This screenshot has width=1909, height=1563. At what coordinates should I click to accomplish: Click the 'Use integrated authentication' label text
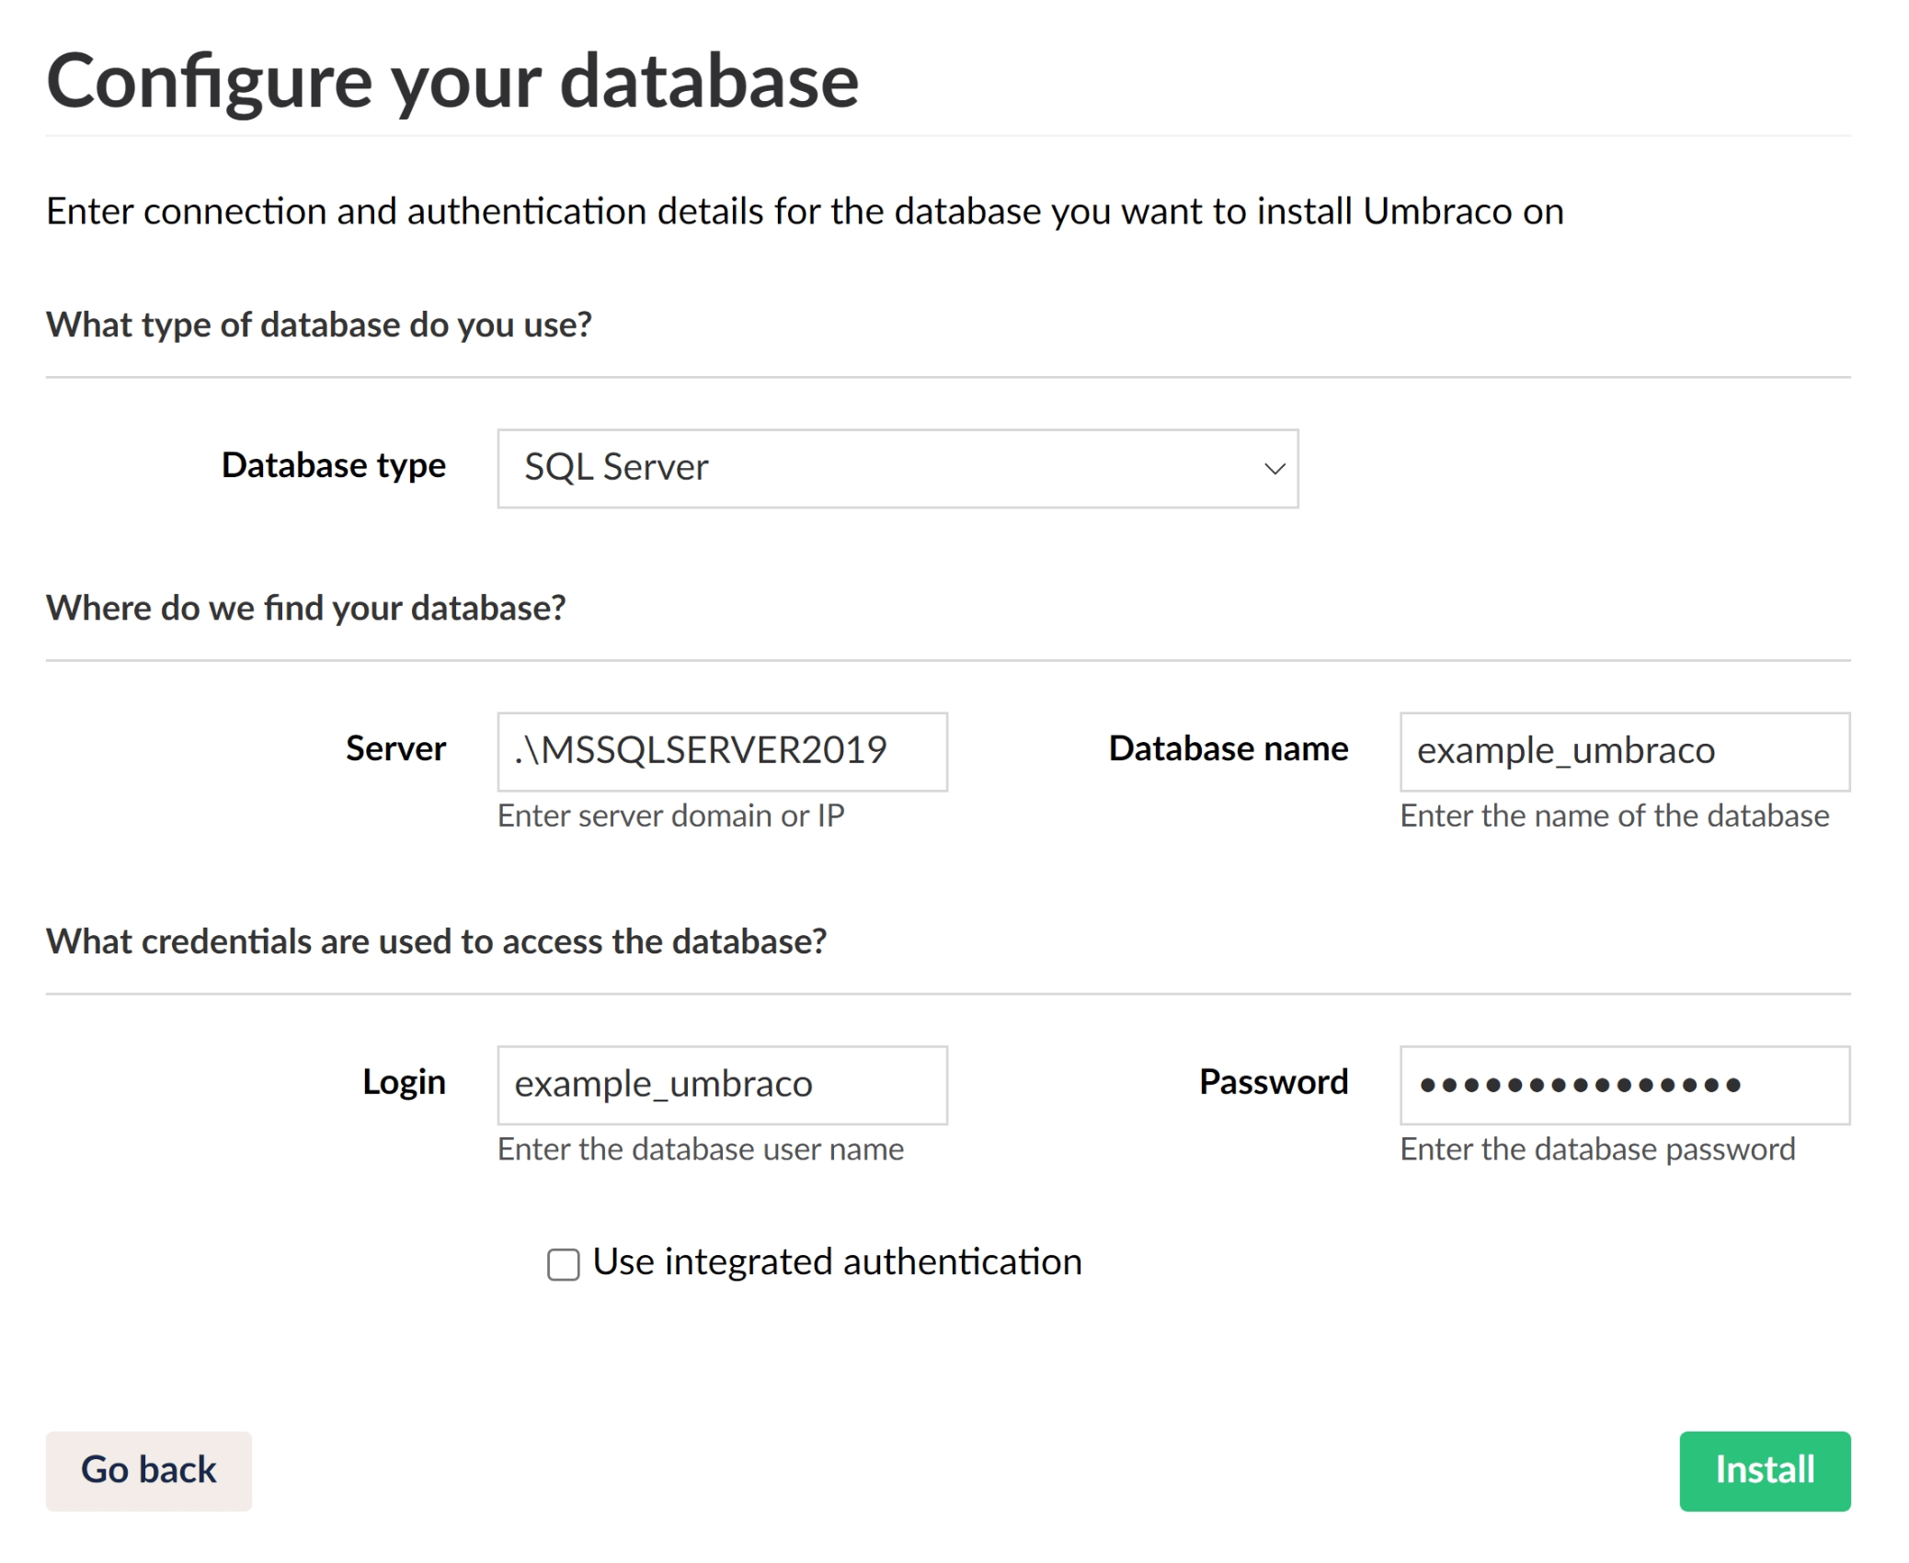[x=837, y=1262]
